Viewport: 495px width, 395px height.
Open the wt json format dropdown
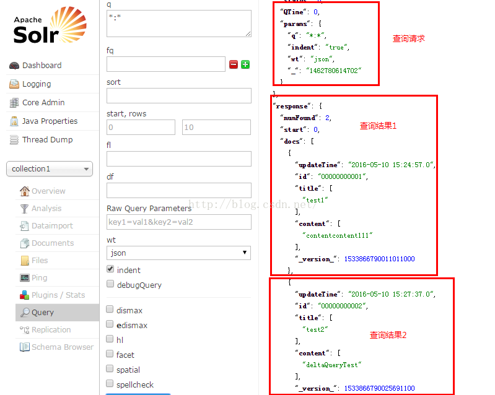click(x=179, y=253)
